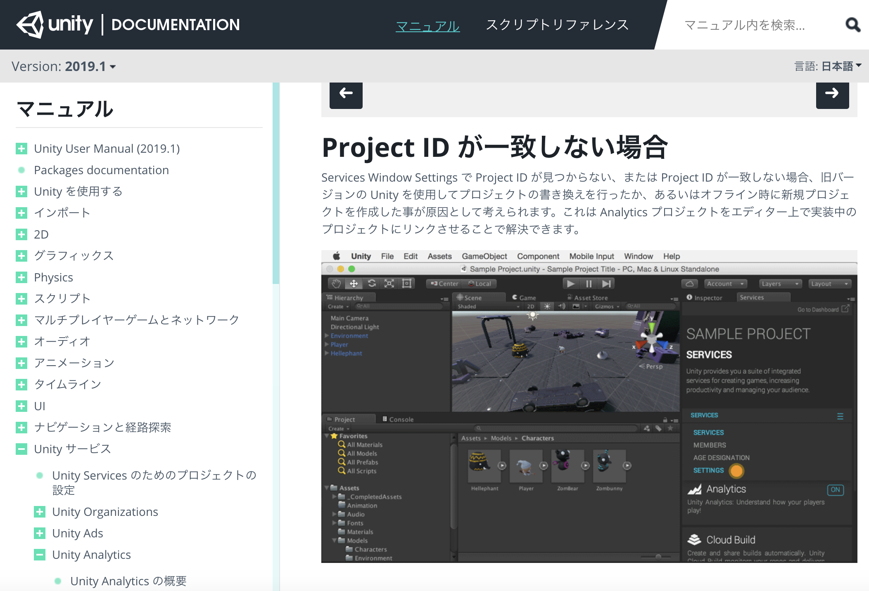
Task: Expand マルチプレイヤーゲームとネットワーク section
Action: coord(21,320)
